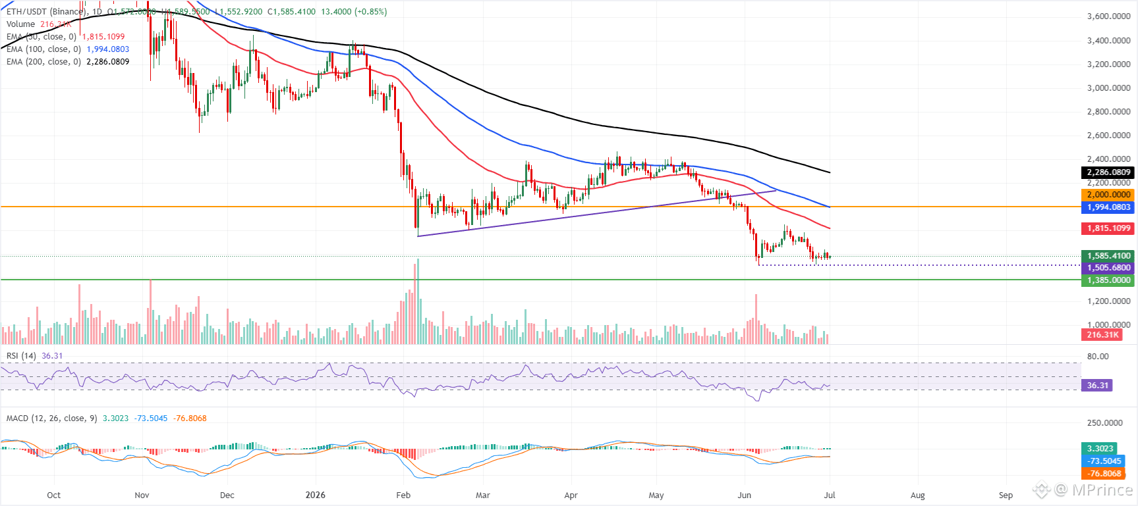1138x506 pixels.
Task: Select the Volume 216.31K legend entry
Action: point(39,24)
